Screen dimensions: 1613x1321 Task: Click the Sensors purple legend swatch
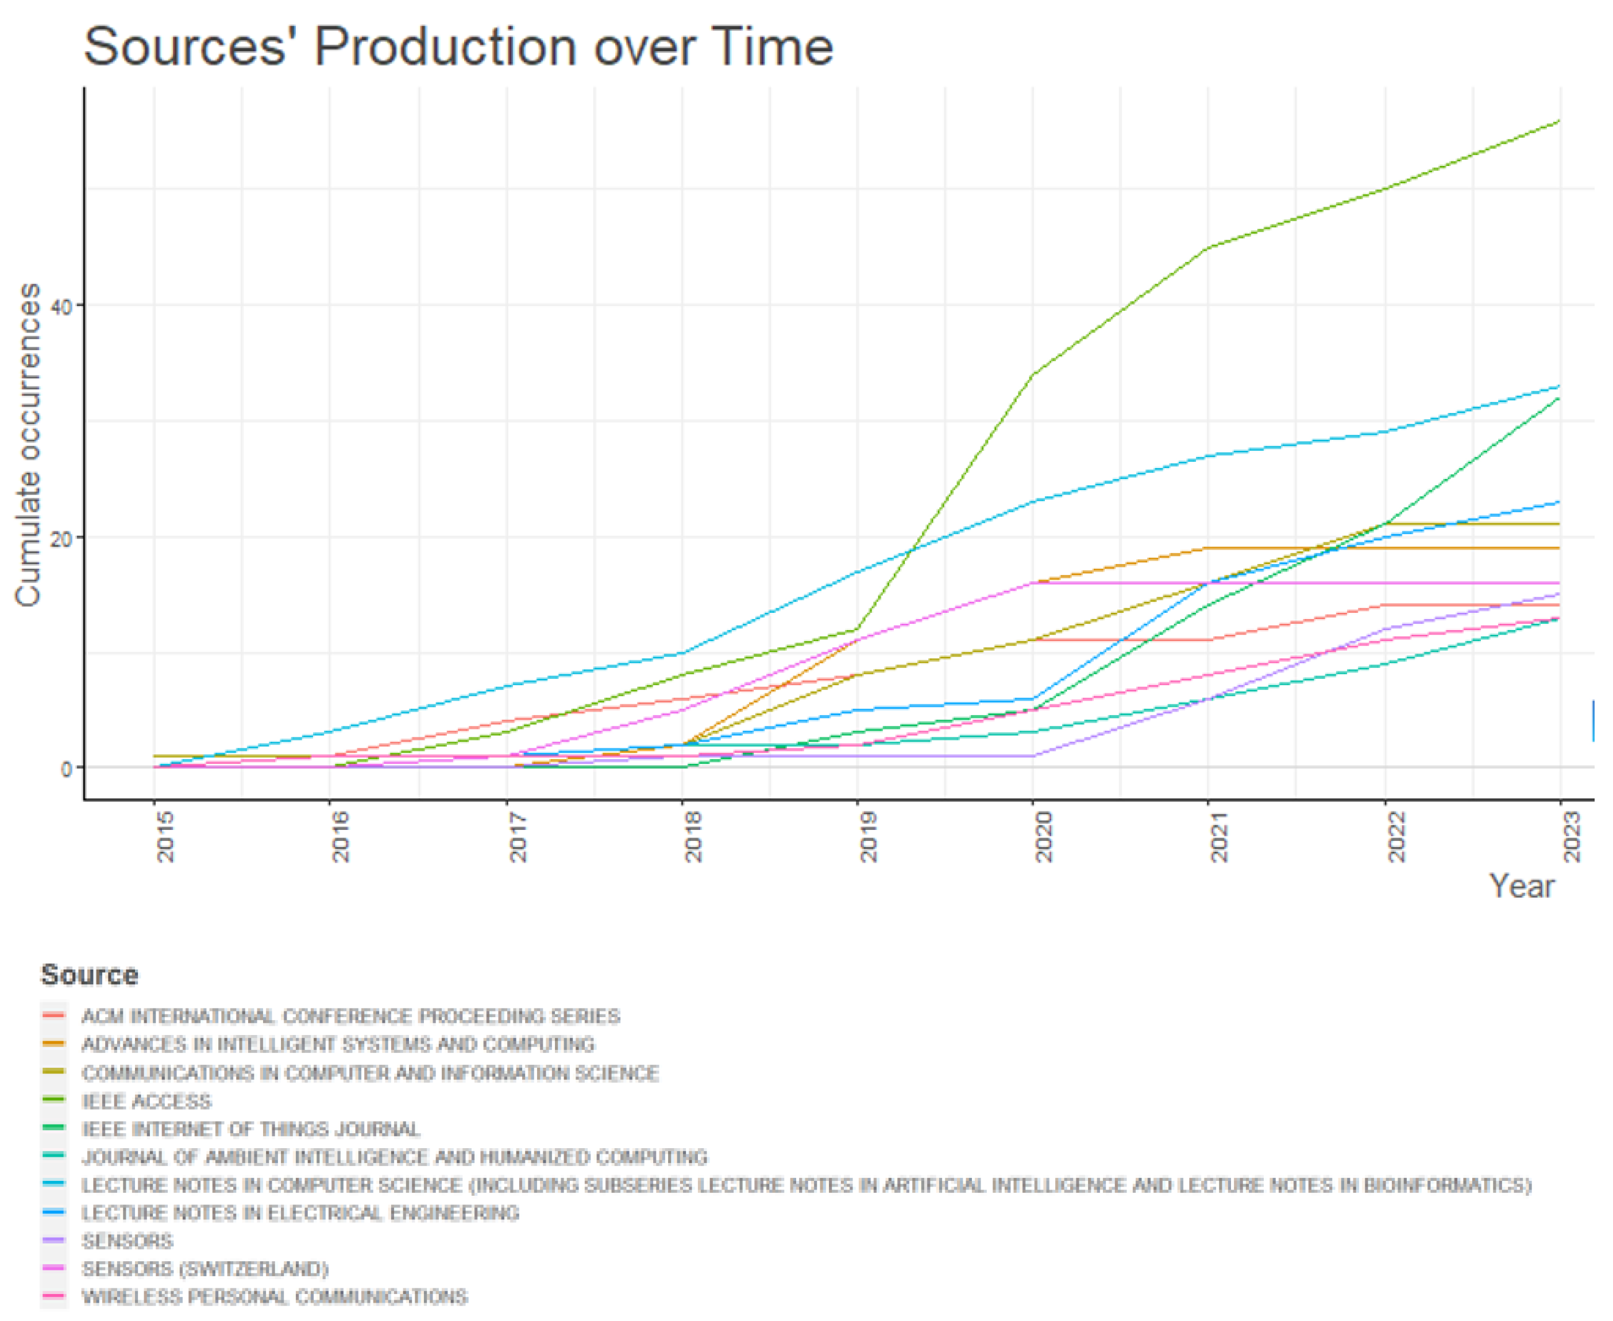(x=54, y=1241)
